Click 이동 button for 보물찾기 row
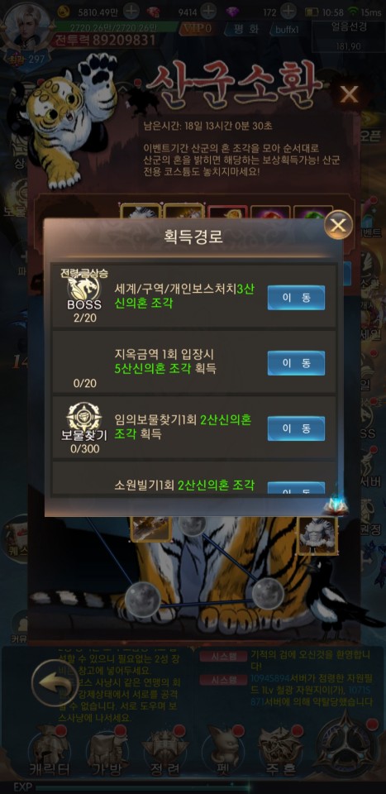The height and width of the screenshot is (794, 386). (x=296, y=429)
